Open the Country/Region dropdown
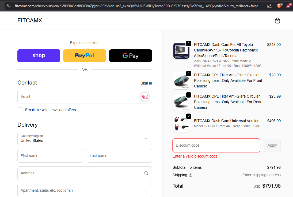 [x=85, y=139]
